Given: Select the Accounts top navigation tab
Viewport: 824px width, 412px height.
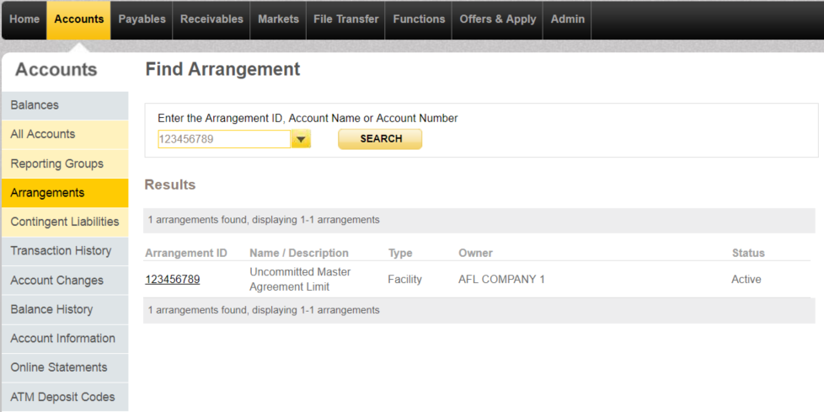Looking at the screenshot, I should pos(79,19).
